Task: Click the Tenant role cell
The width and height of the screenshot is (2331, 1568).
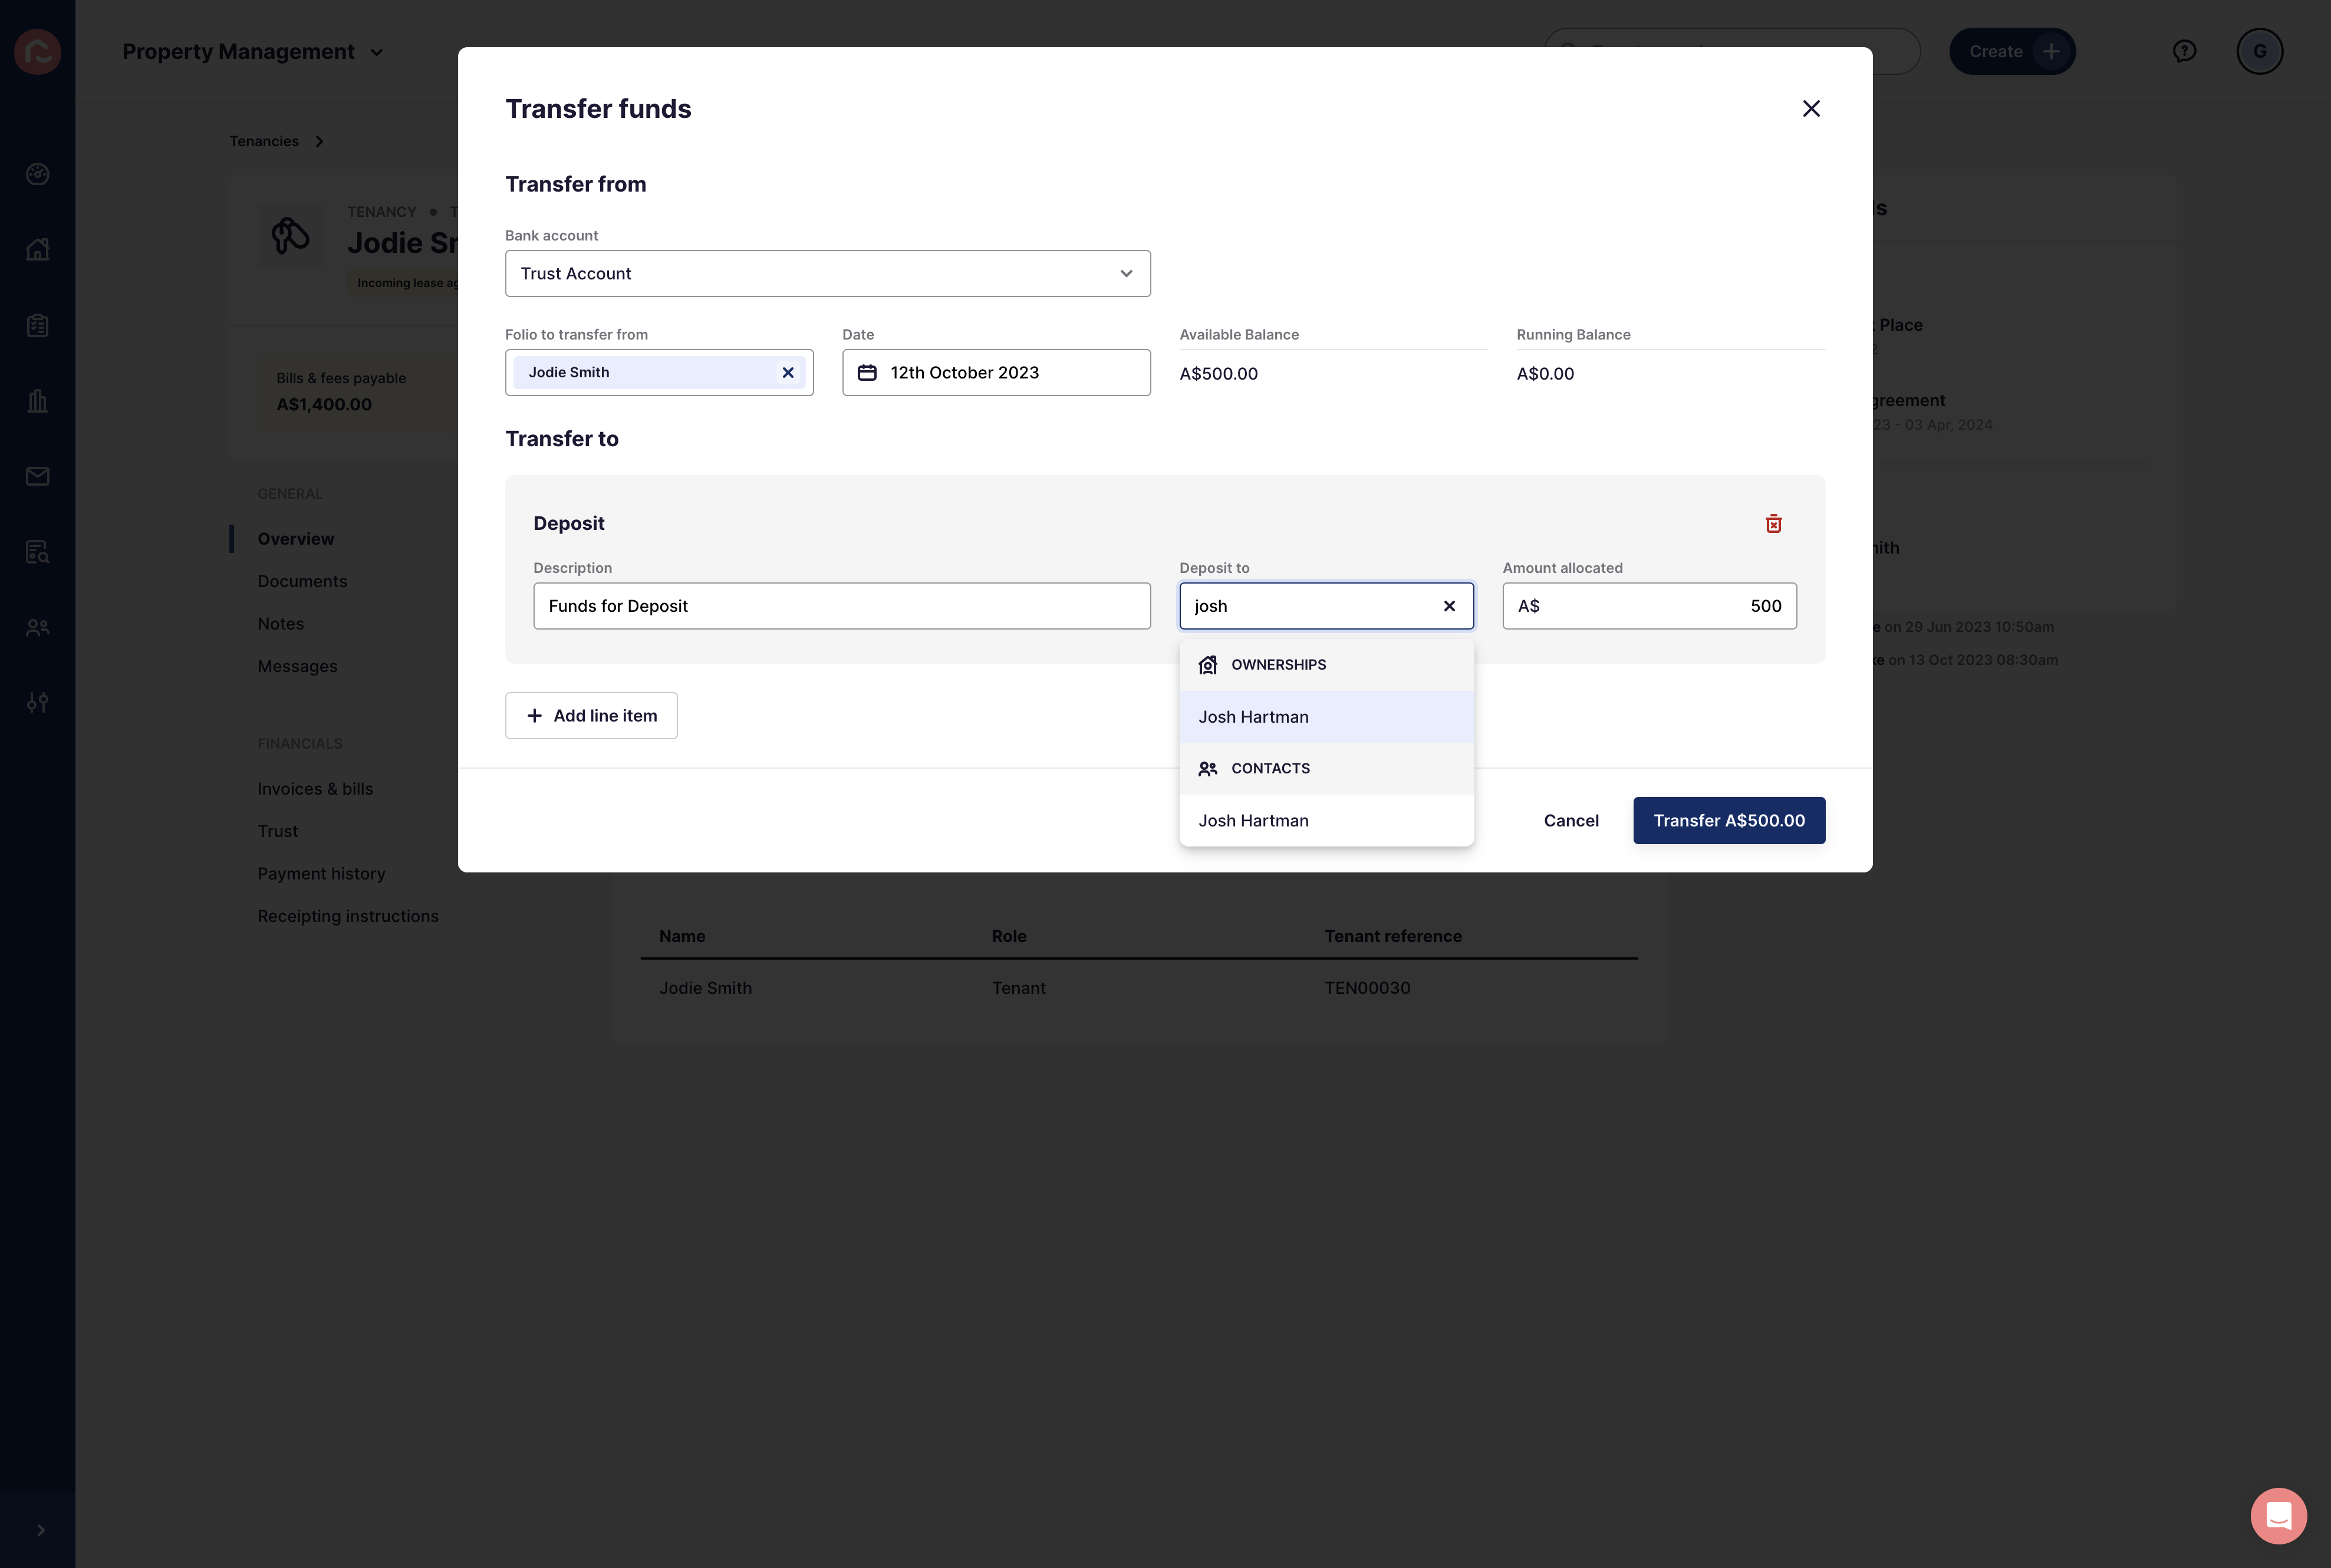Action: coord(1018,988)
